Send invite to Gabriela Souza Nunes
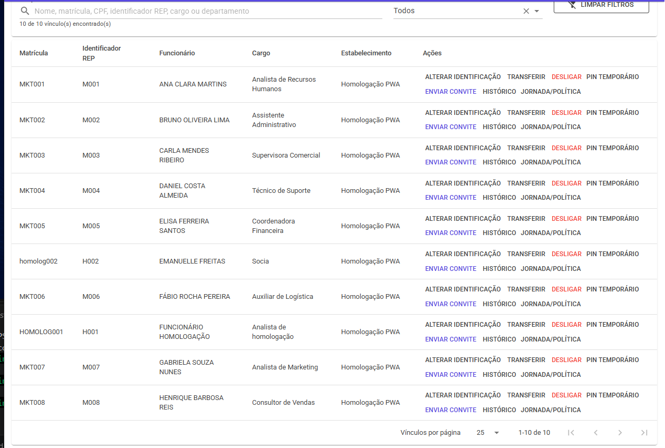 (451, 375)
